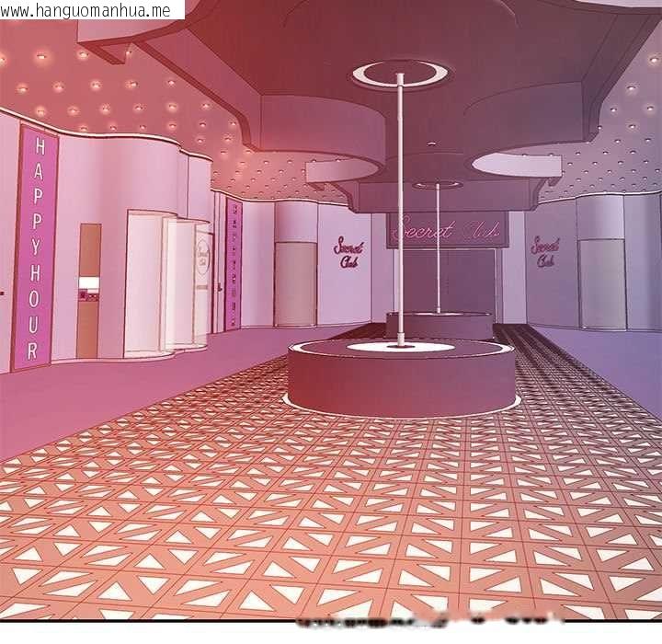Click the www.hanguomanhua.me watermark link

tap(86, 10)
